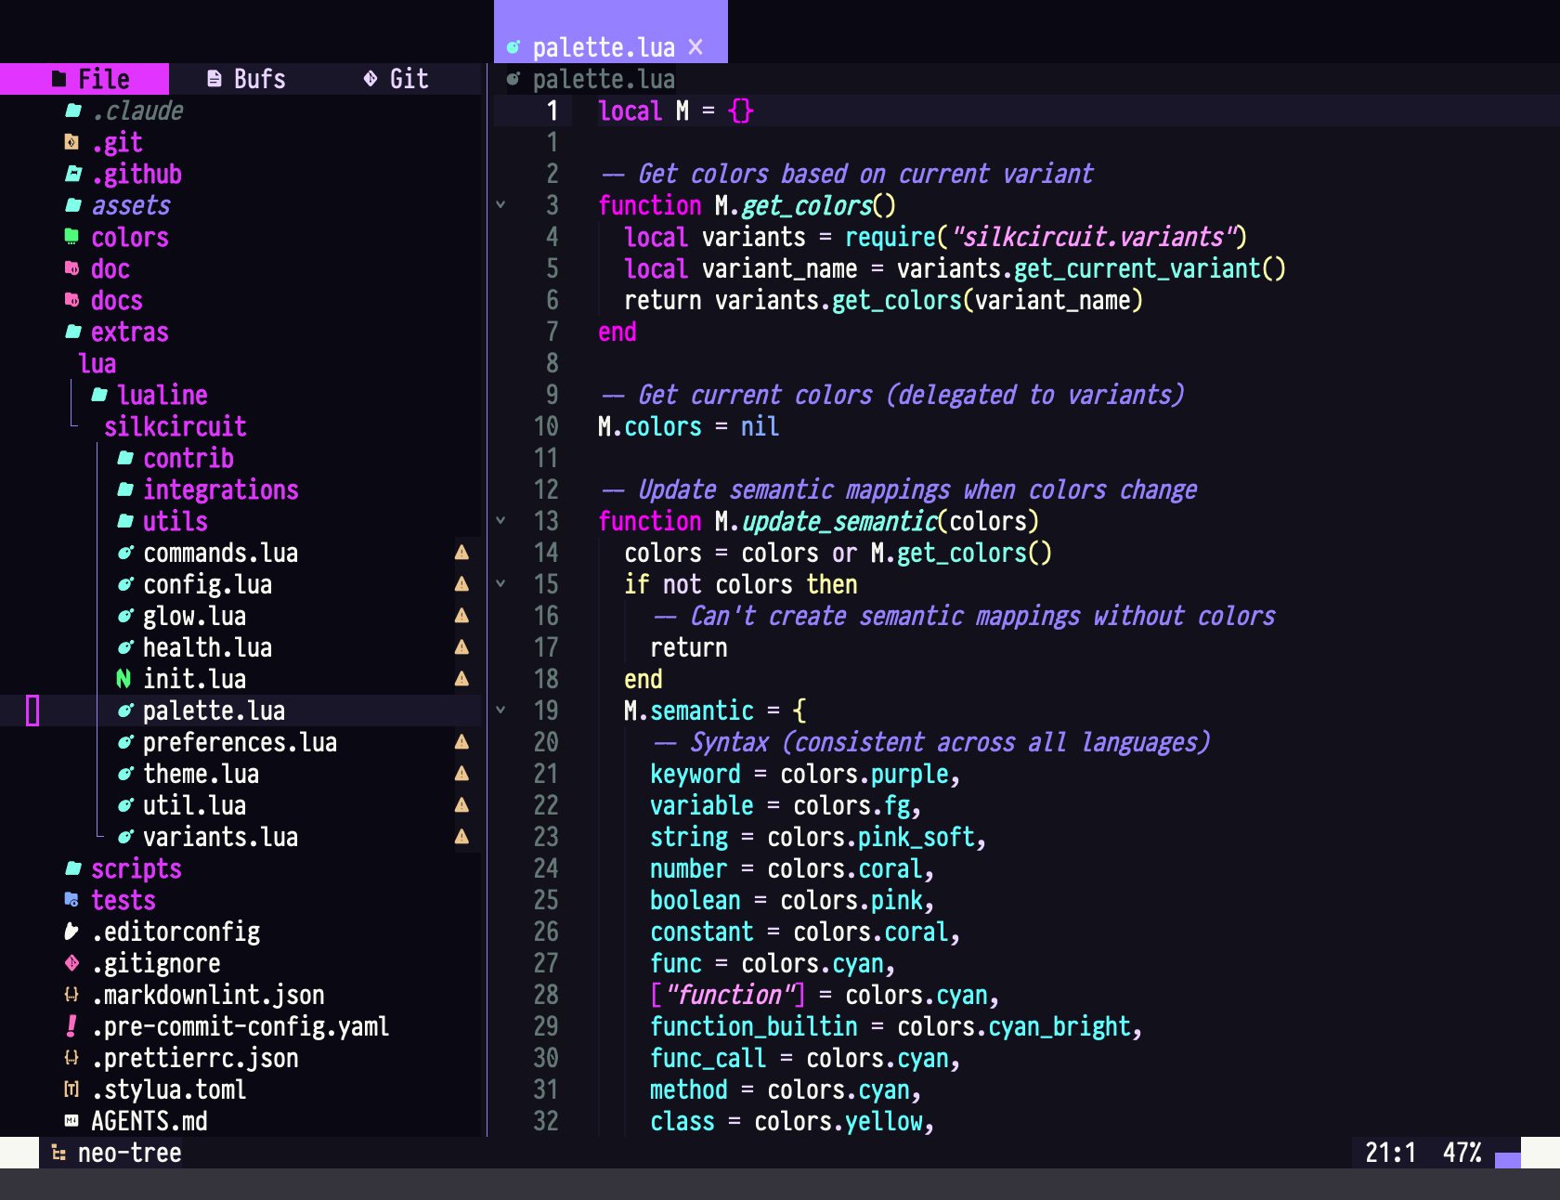Screen dimensions: 1560x1200
Task: Click the markdown icon beside AGENTS.md
Action: point(71,1121)
